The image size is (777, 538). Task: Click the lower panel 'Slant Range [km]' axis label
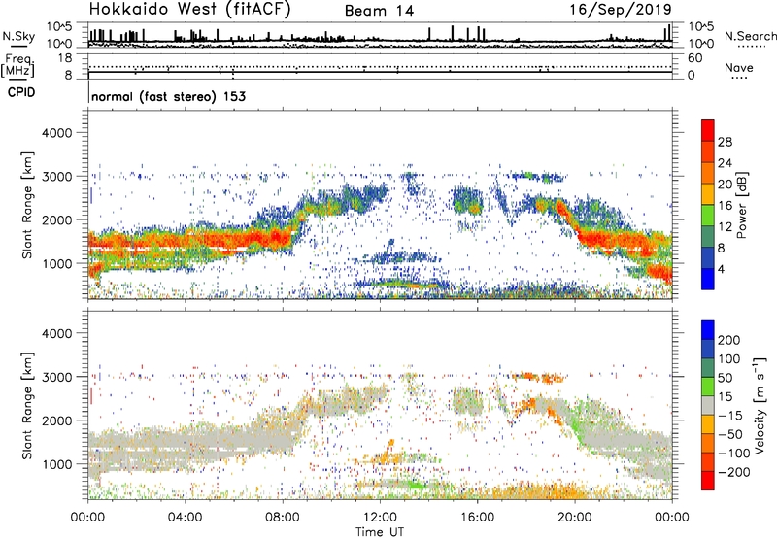27,406
